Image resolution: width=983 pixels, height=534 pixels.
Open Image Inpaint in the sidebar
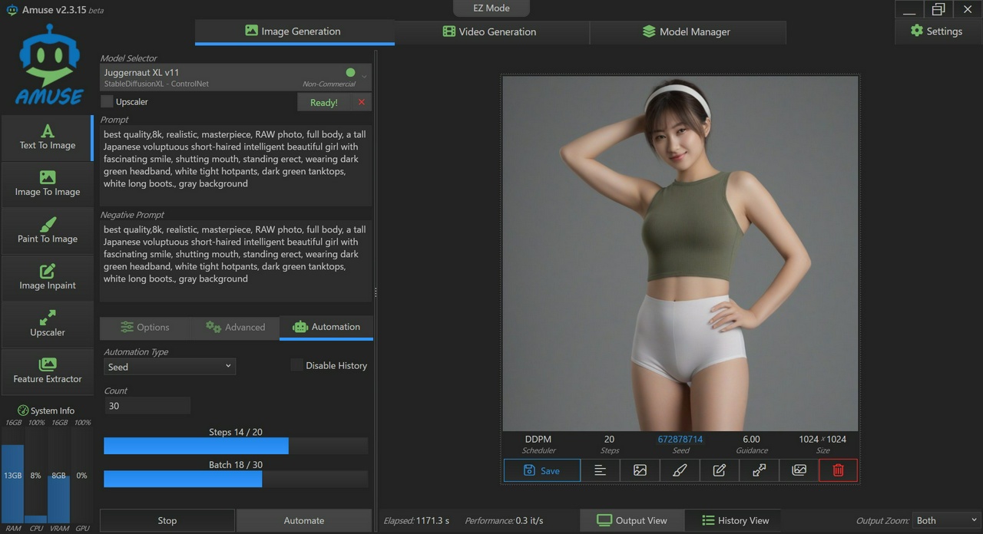48,278
